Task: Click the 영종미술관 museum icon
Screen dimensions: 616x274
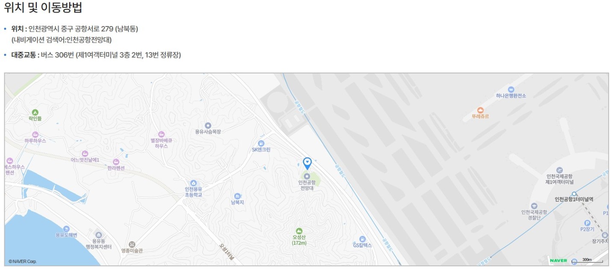Action: click(x=132, y=245)
